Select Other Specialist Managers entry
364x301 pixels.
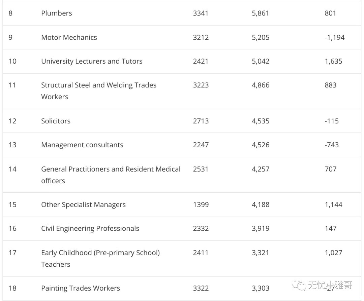tap(83, 205)
